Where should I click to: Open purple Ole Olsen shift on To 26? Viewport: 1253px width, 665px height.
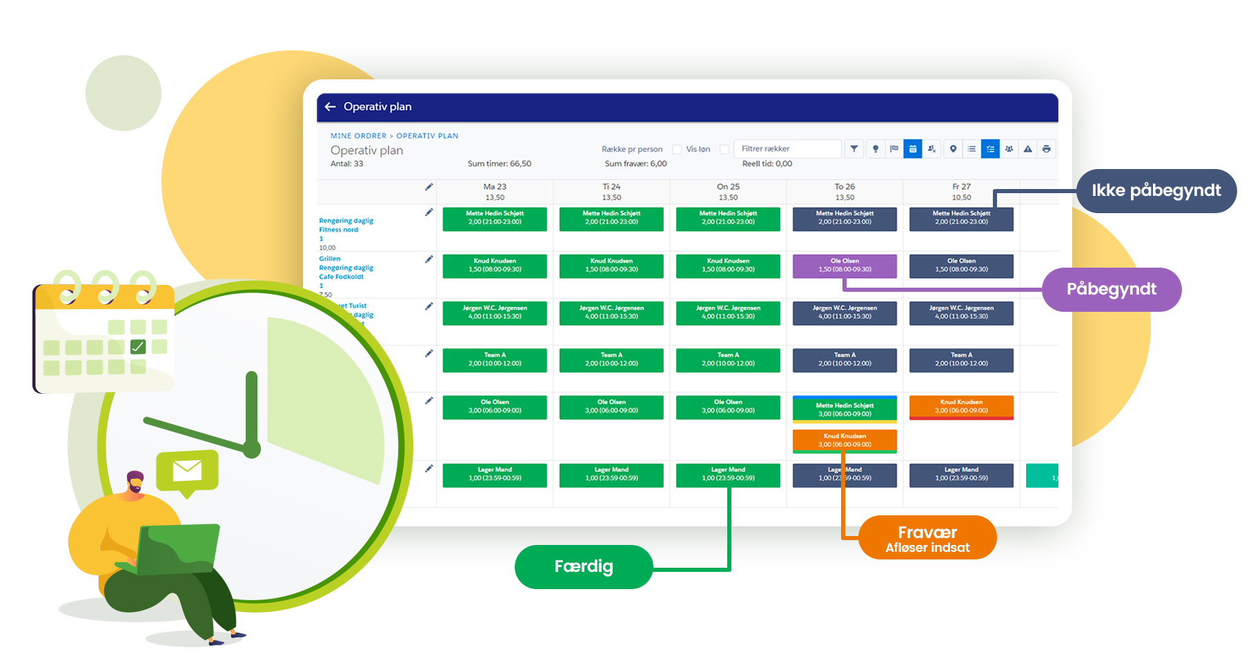[x=845, y=266]
